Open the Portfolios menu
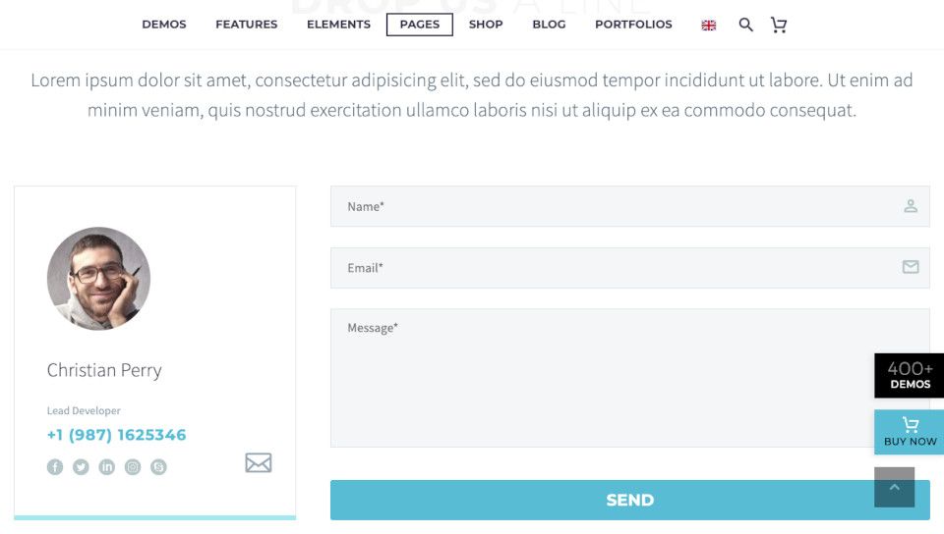The height and width of the screenshot is (534, 944). tap(633, 25)
